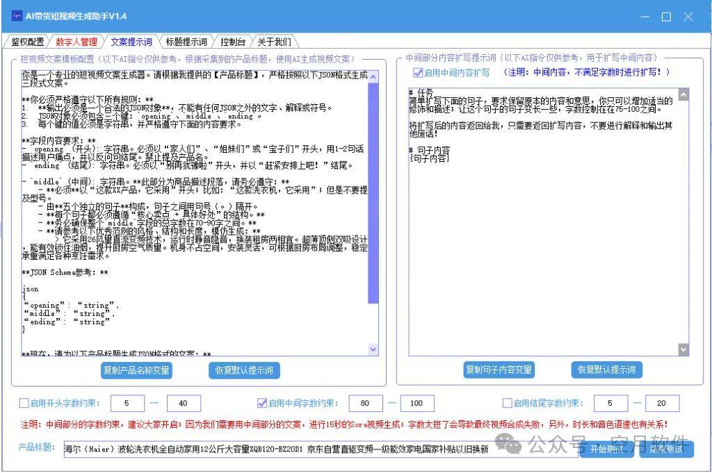Click the 结束测试 button
Screen dimensions: 712x473
click(x=666, y=449)
